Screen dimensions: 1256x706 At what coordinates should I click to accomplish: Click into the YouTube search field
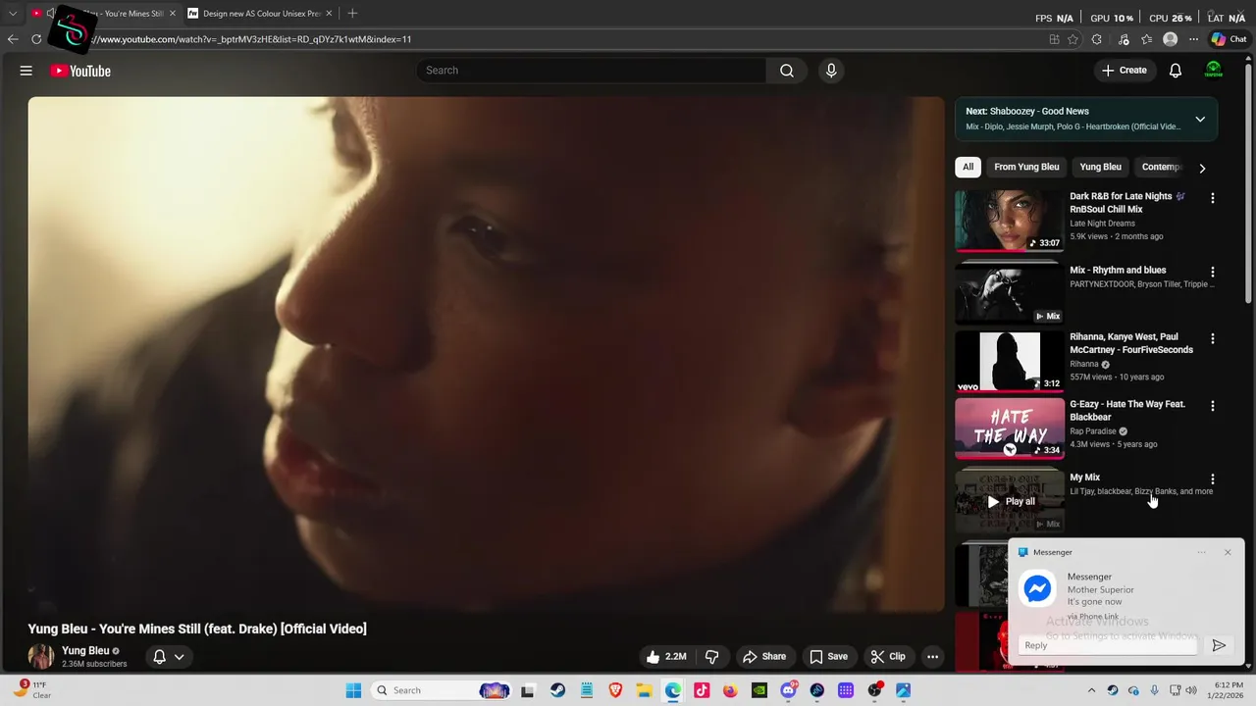point(591,71)
